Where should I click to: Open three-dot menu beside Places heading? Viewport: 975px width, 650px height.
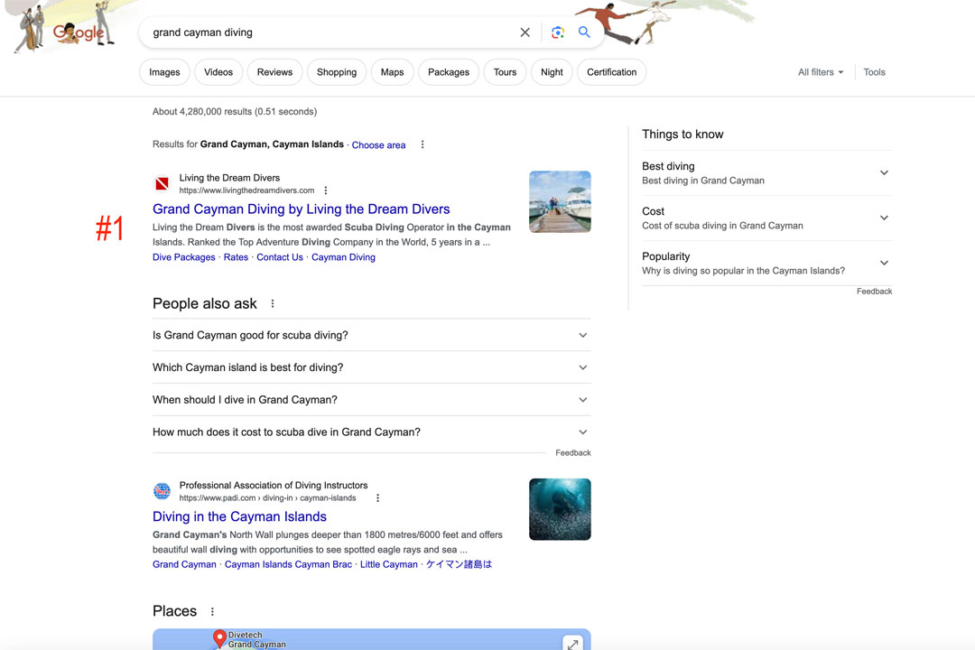pyautogui.click(x=212, y=611)
